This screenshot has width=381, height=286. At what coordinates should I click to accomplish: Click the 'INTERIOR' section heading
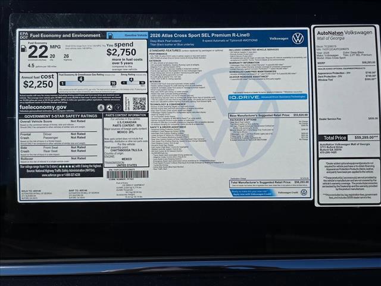tap(155, 82)
